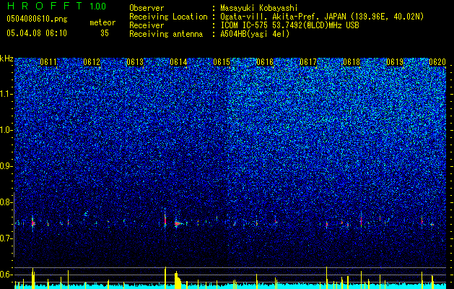
Task: Click the HROFFT 1.0.0 title text
Action: 56,6
